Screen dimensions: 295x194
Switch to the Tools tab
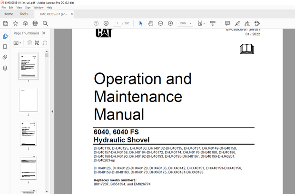click(24, 14)
